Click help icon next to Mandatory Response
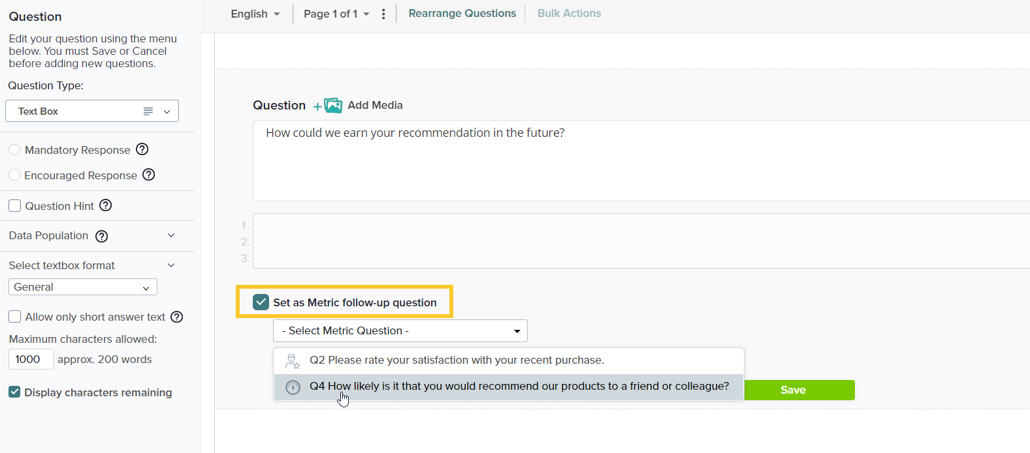 click(142, 149)
